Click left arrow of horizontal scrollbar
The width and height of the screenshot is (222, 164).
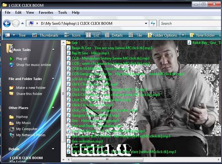click(69, 160)
